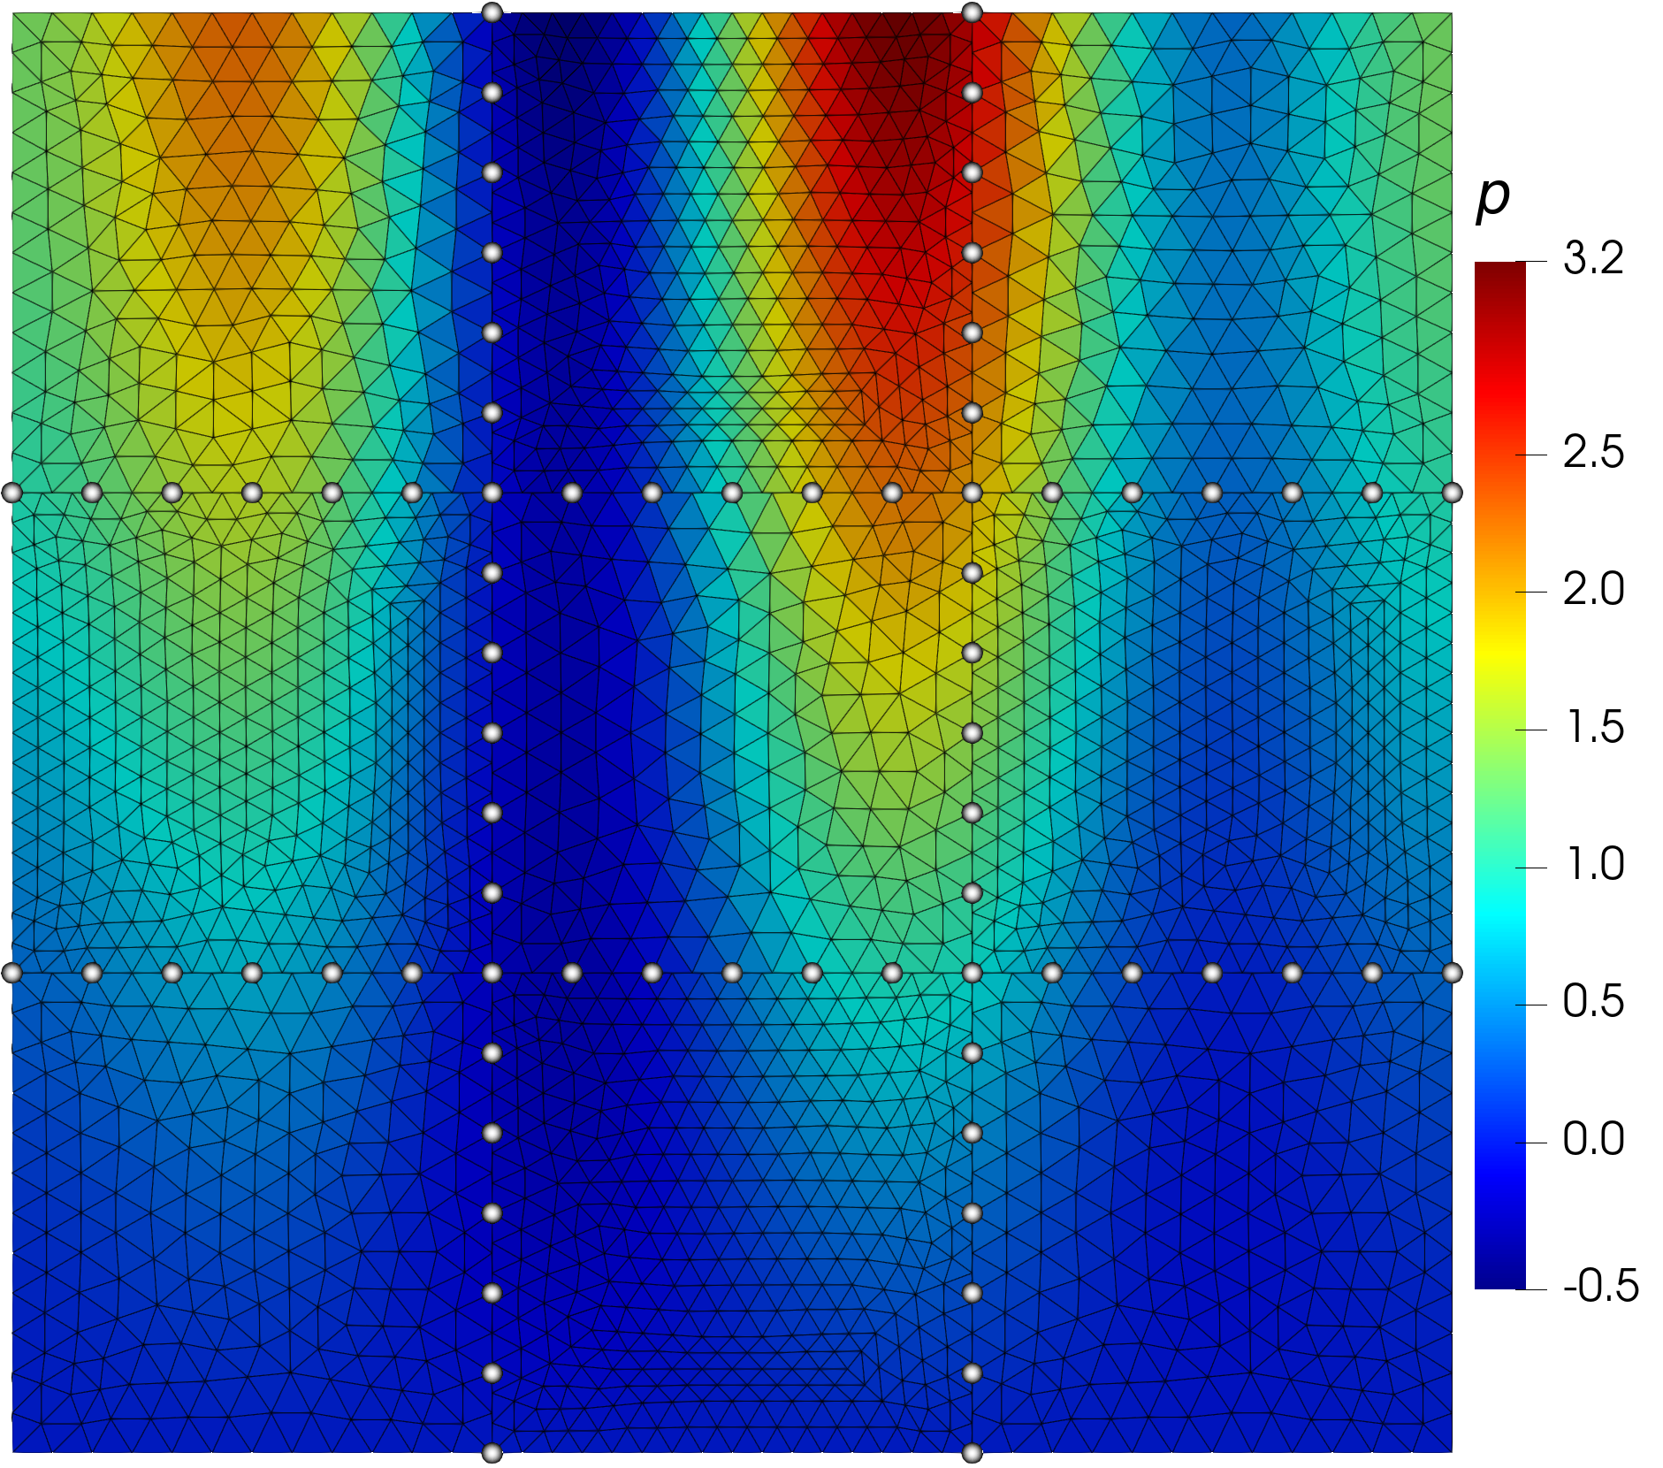Screen dimensions: 1663x1468
Task: Select the '1.0' legend tick label
Action: (x=1595, y=865)
